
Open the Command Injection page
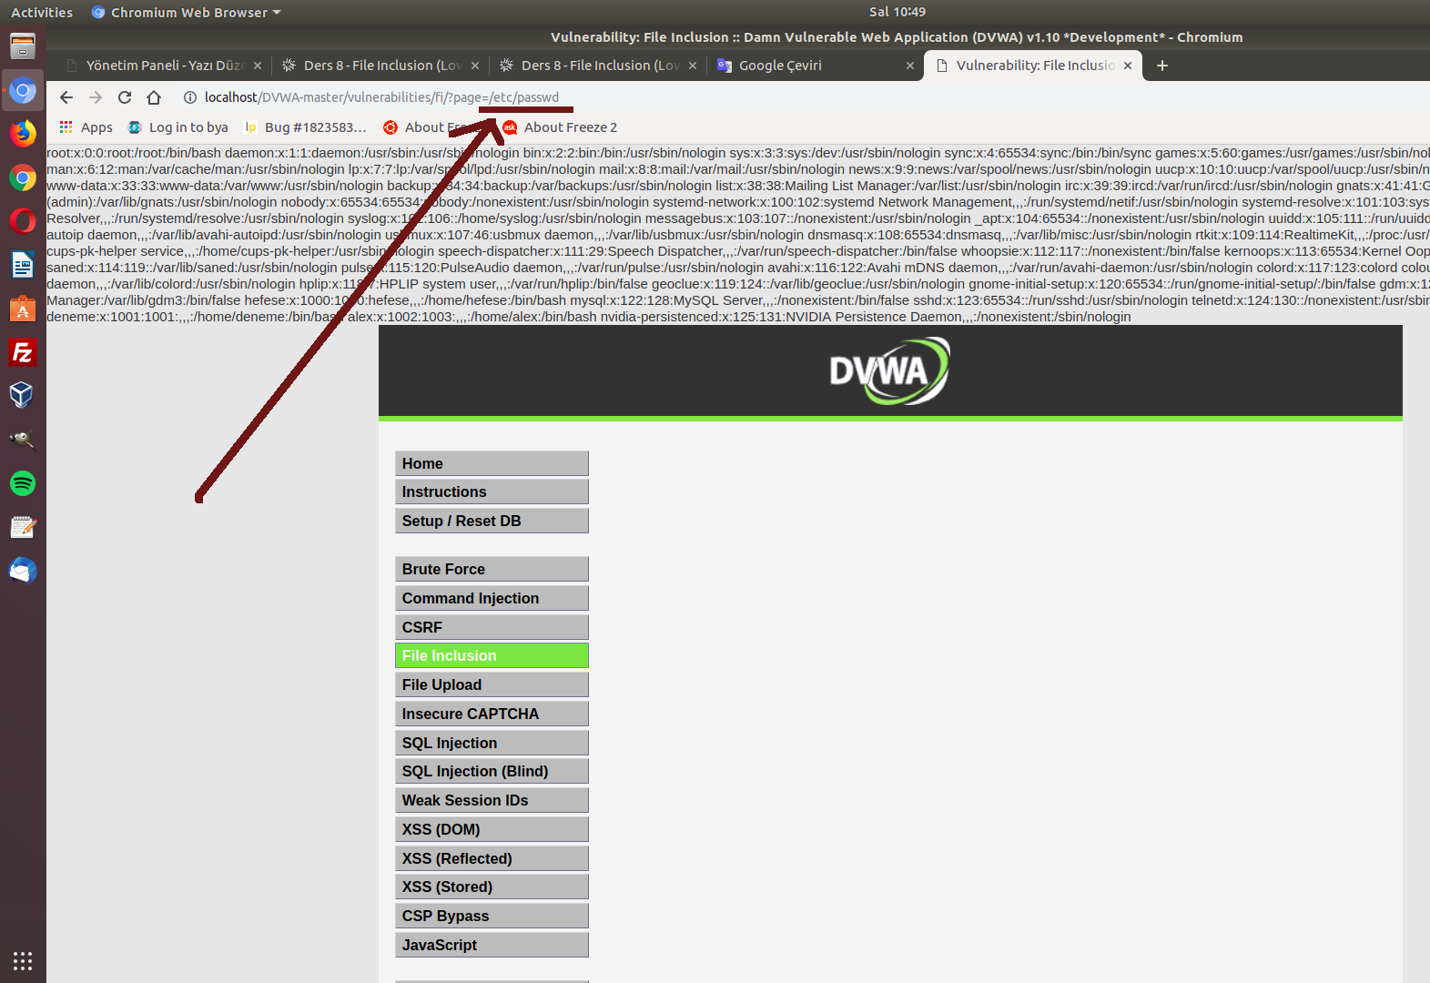pyautogui.click(x=492, y=598)
